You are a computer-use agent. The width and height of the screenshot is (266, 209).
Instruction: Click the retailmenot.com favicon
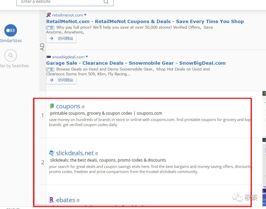49,15
